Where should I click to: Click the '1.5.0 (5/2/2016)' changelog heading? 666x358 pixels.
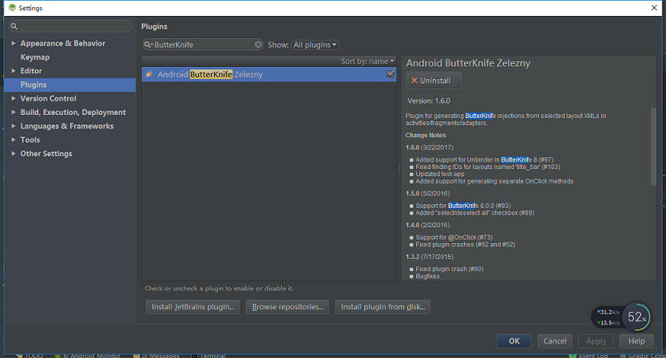[x=427, y=194]
